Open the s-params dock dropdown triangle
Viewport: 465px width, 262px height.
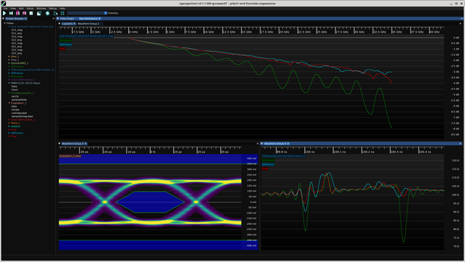[x=60, y=23]
